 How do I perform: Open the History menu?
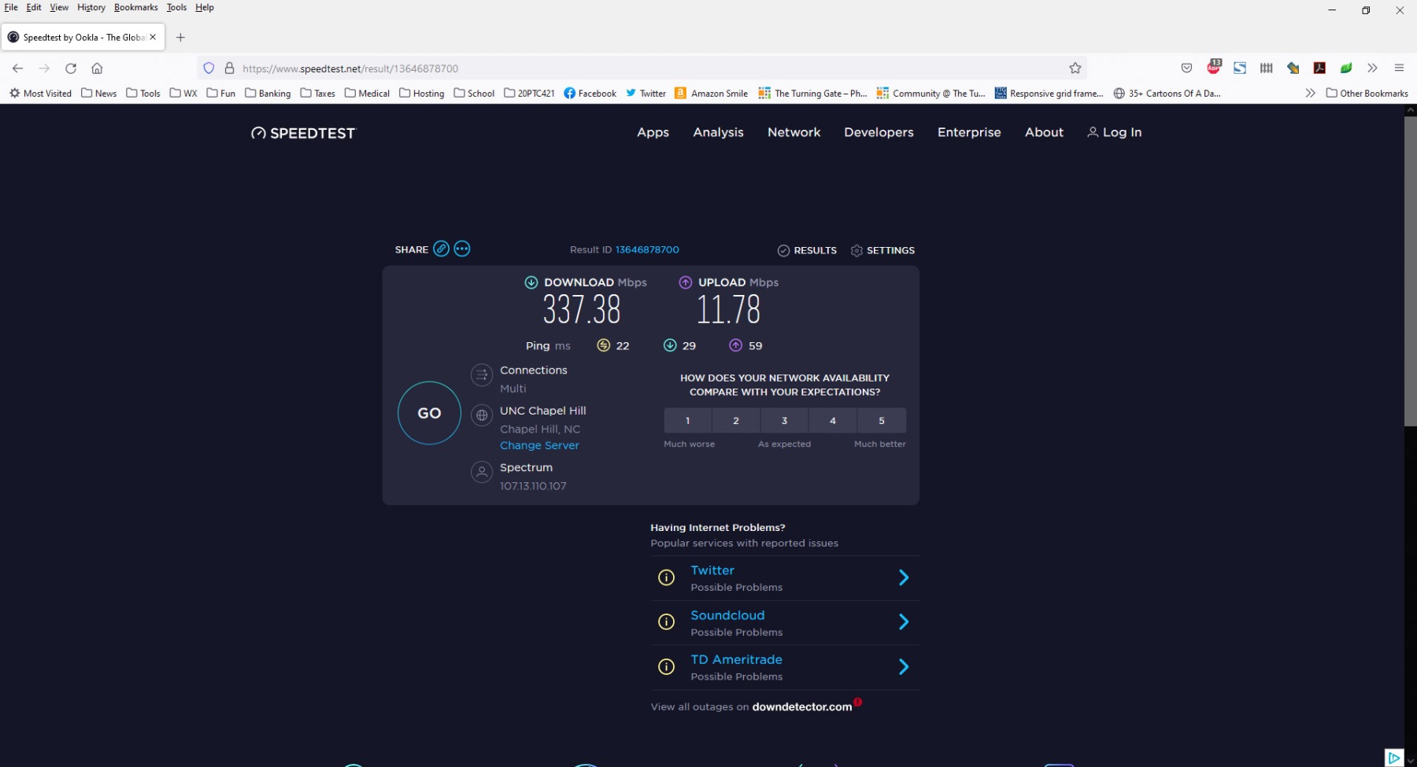coord(91,7)
